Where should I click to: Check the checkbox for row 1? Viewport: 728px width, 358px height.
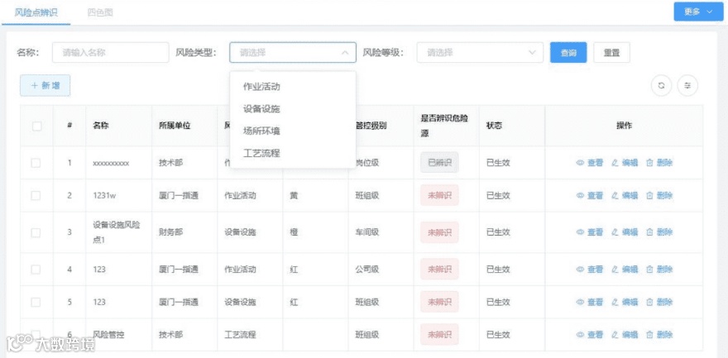36,163
